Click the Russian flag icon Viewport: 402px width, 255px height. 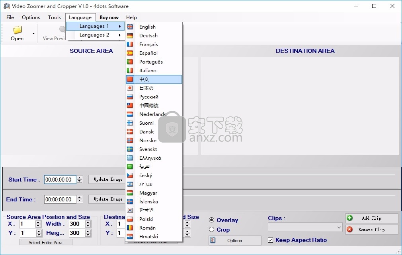click(x=130, y=97)
